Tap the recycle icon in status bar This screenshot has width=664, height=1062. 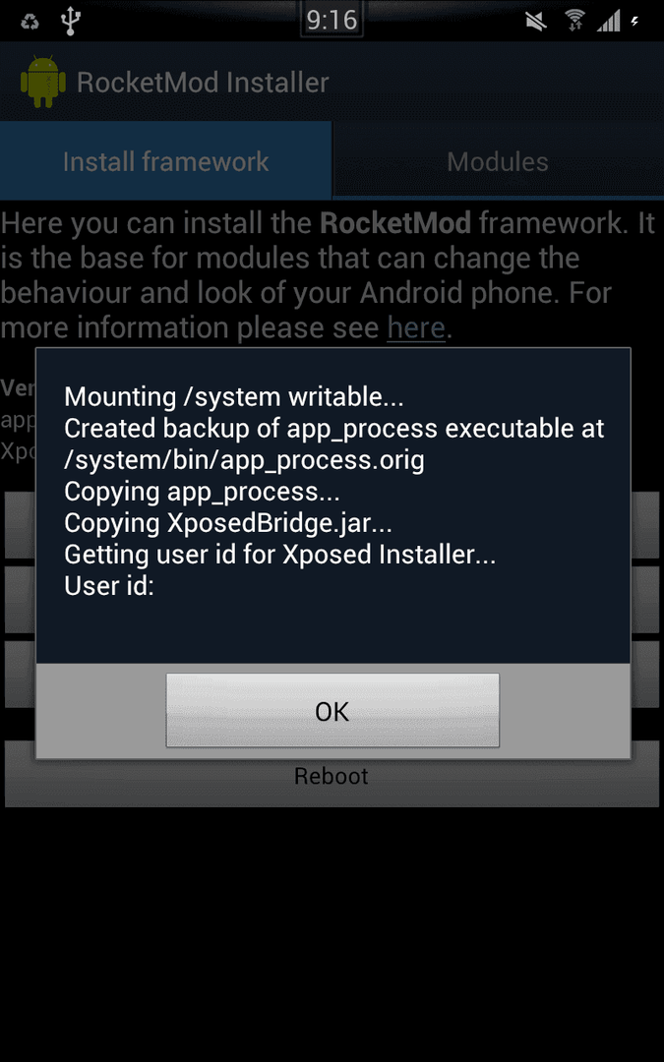point(30,22)
